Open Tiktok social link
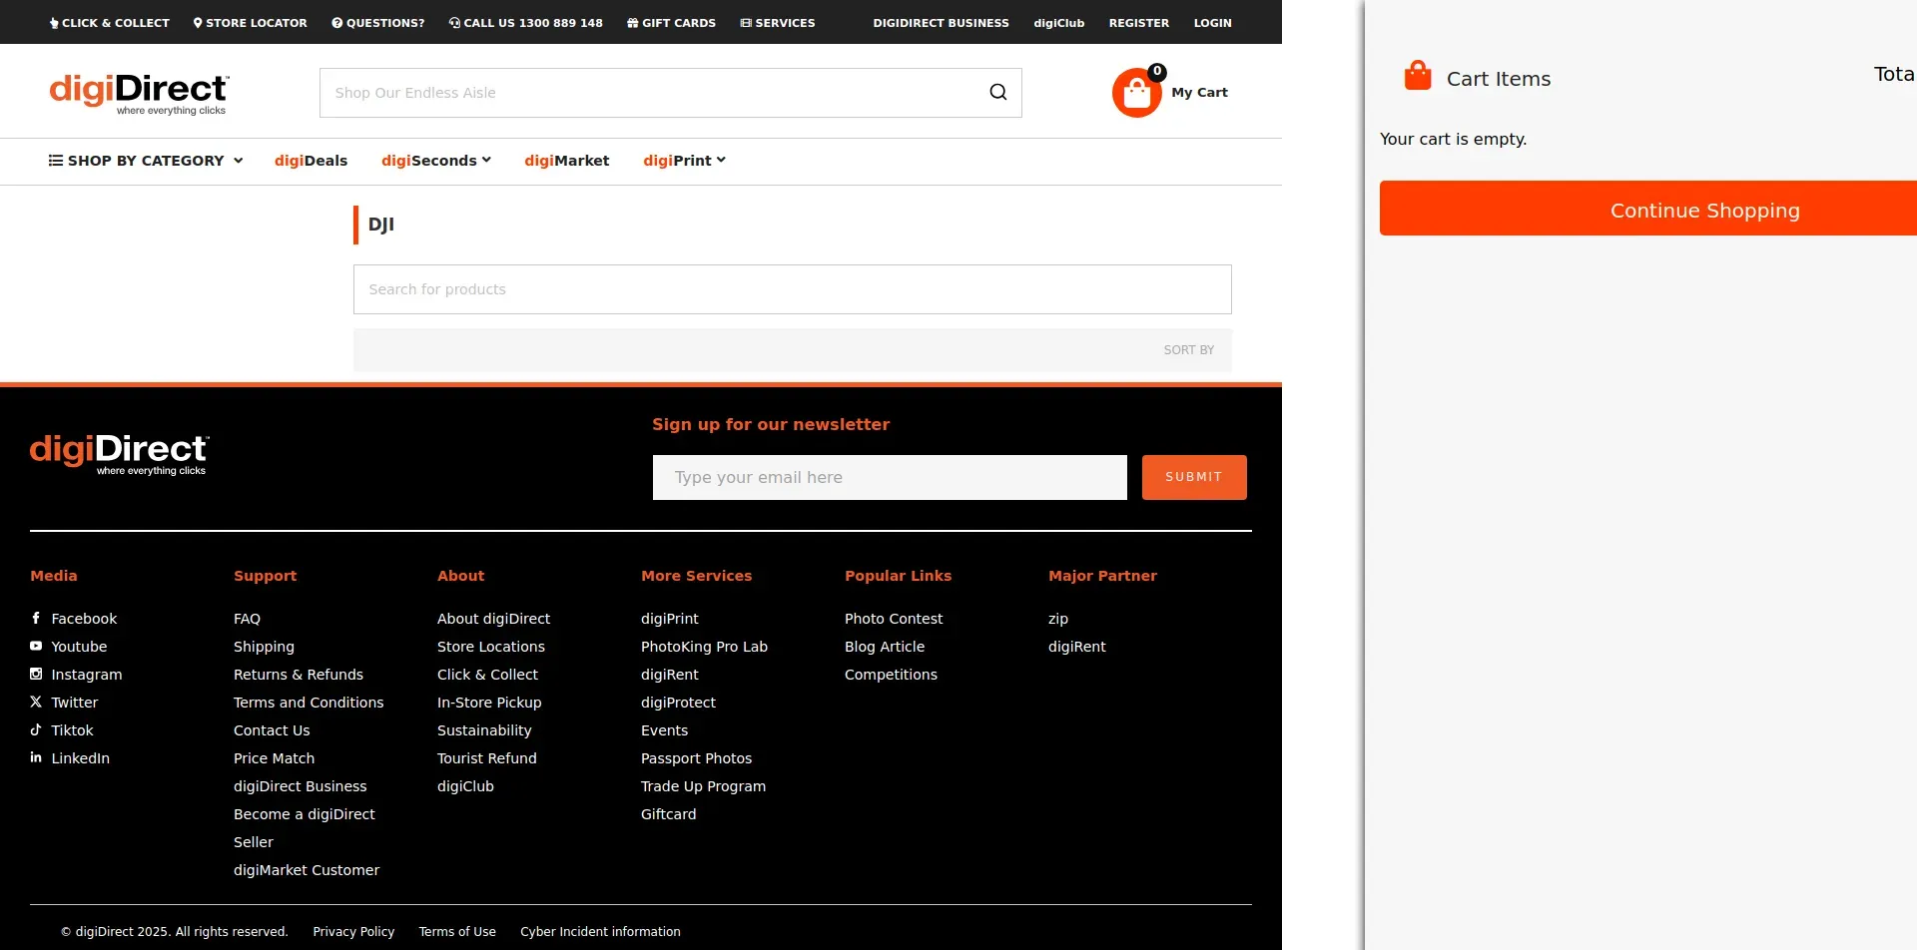 point(62,730)
